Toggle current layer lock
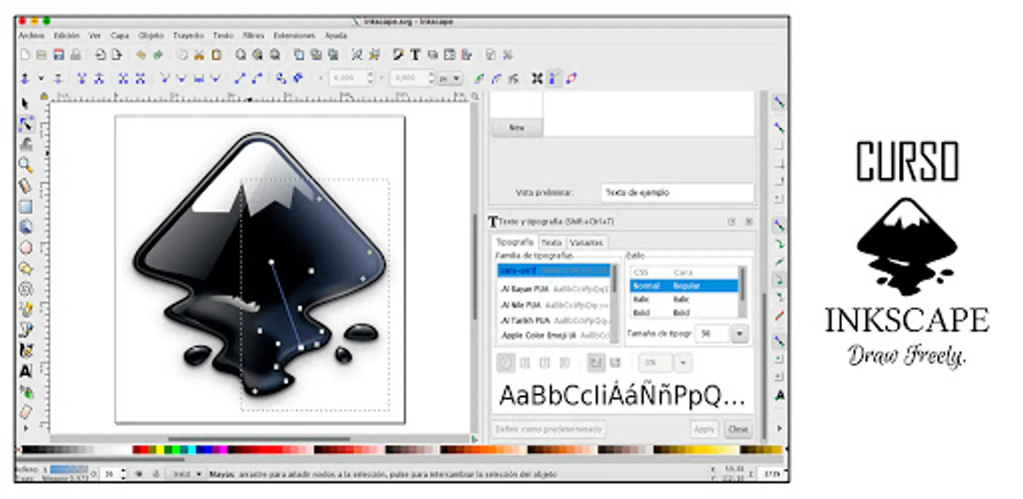This screenshot has width=1023, height=499. pyautogui.click(x=156, y=474)
